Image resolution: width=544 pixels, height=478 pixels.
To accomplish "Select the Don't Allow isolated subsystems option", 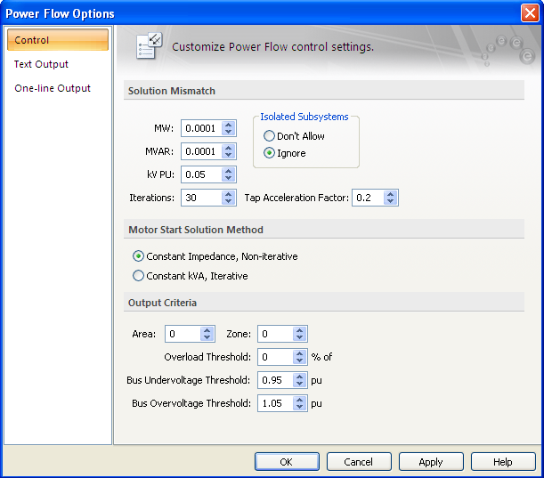I will click(x=269, y=136).
